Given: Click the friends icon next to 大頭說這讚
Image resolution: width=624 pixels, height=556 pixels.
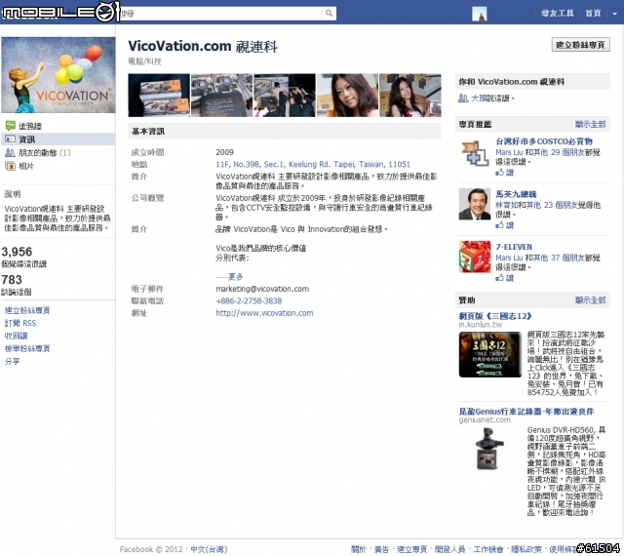Looking at the screenshot, I should [463, 98].
